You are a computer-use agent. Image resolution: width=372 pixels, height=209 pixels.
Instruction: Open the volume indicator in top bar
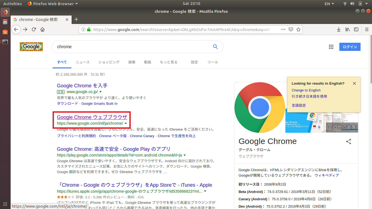[x=352, y=4]
